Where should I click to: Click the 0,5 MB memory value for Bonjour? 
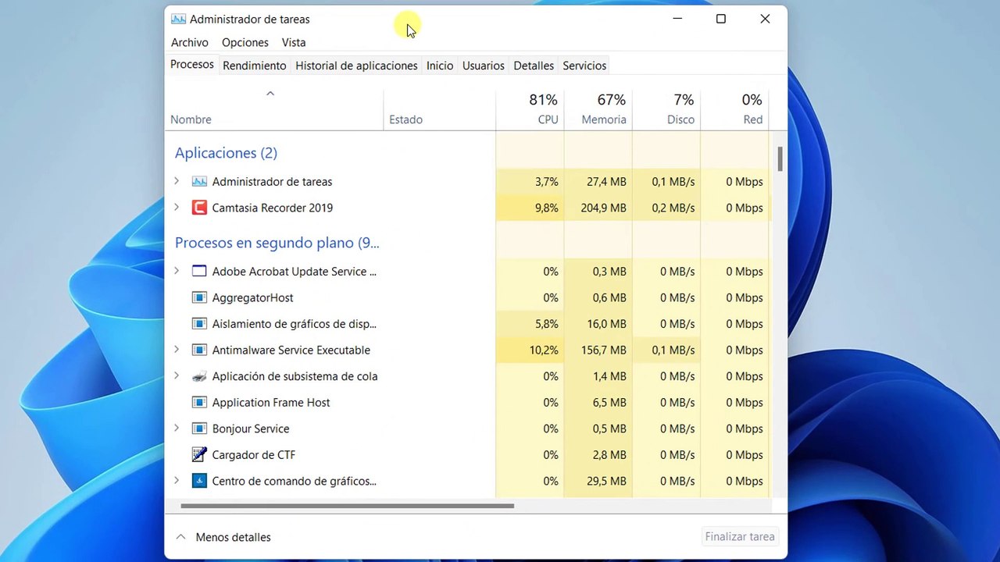point(609,429)
